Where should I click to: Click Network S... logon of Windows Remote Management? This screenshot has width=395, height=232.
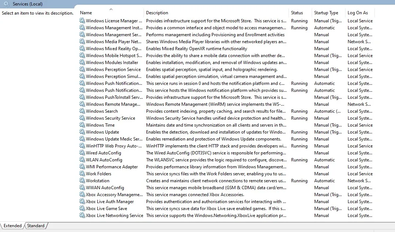(x=359, y=104)
